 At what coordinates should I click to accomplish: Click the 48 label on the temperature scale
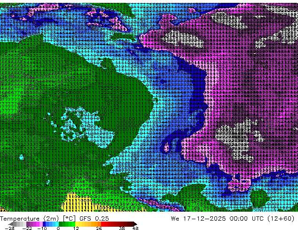[x=135, y=228]
